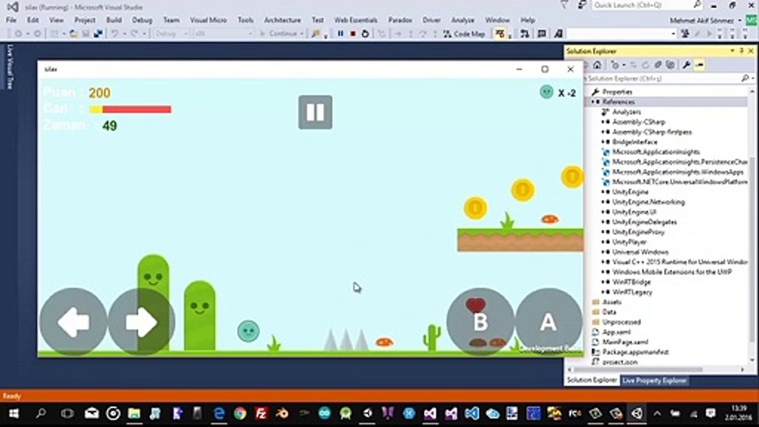Open the Visual Micro menu
This screenshot has width=759, height=427.
208,20
